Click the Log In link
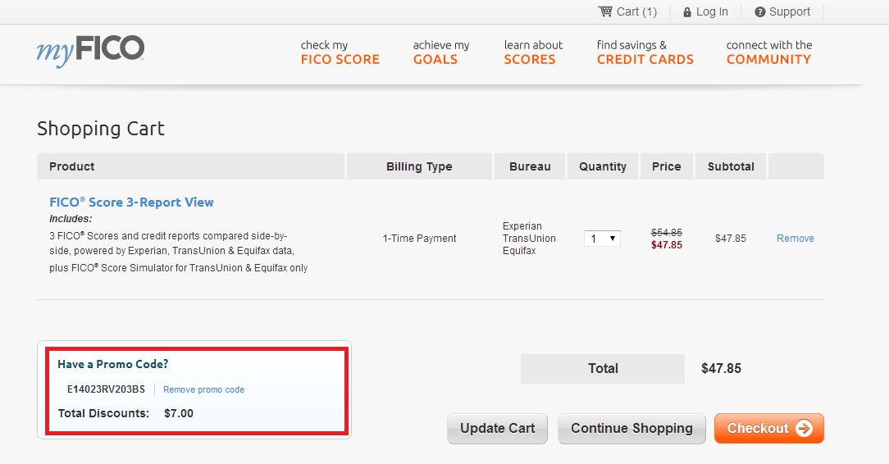The height and width of the screenshot is (464, 889). pyautogui.click(x=712, y=12)
